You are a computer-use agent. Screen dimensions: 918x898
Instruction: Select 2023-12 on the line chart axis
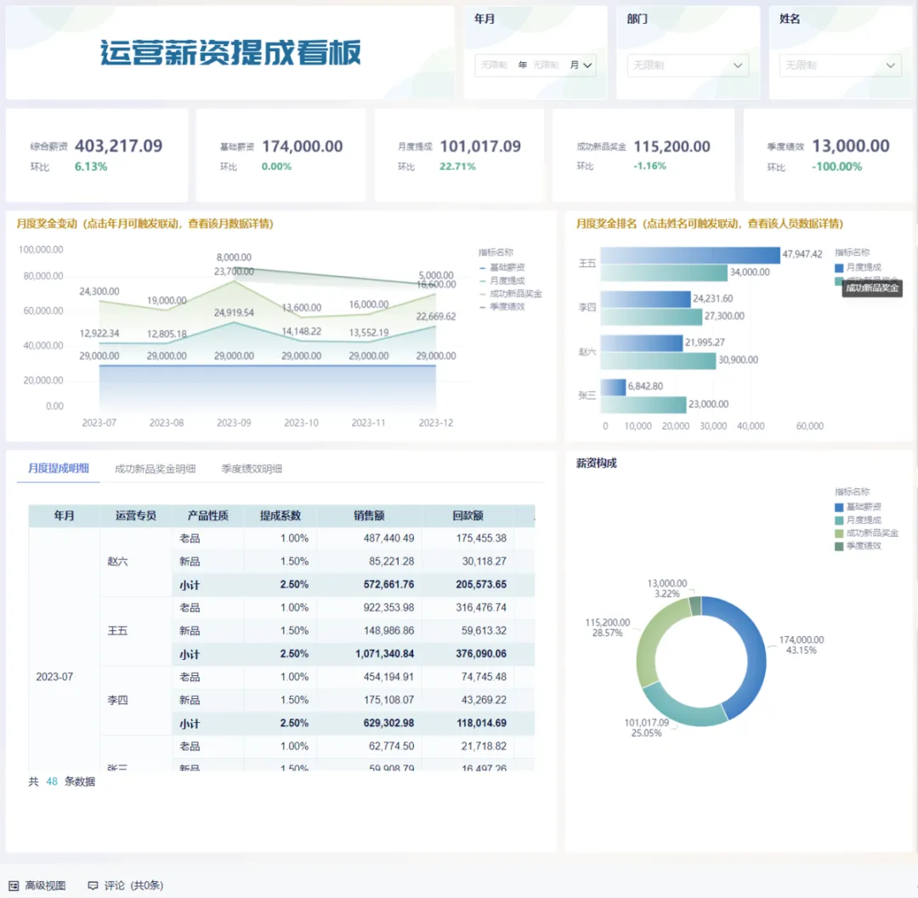tap(435, 423)
